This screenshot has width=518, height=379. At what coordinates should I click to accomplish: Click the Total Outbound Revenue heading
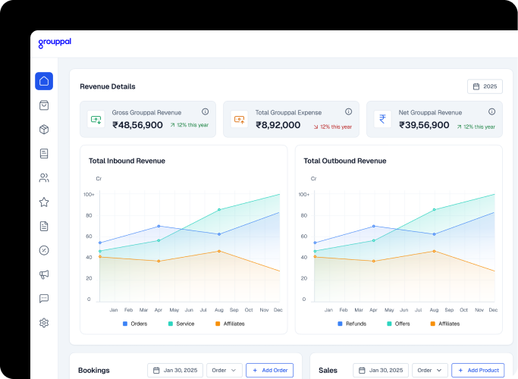coord(345,161)
